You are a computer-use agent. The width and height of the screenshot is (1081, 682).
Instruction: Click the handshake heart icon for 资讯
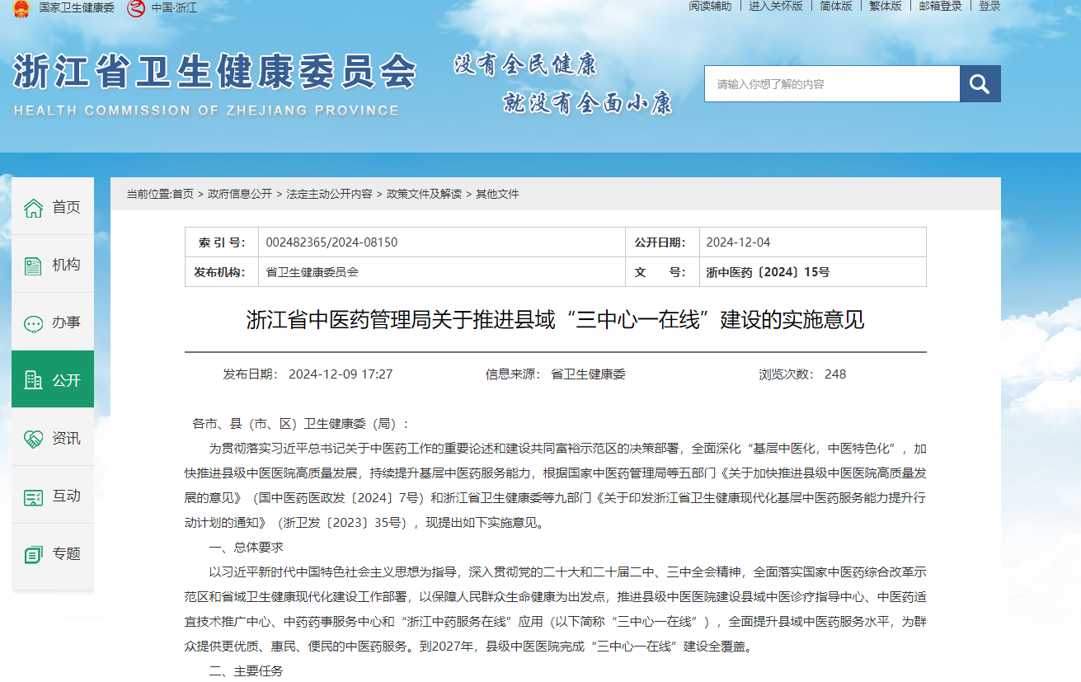(33, 439)
